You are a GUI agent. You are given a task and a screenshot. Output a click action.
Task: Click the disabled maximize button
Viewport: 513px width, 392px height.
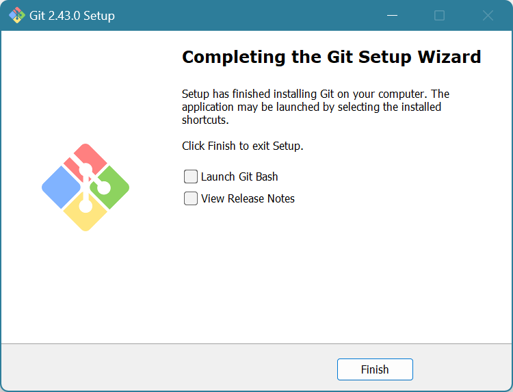coord(440,15)
